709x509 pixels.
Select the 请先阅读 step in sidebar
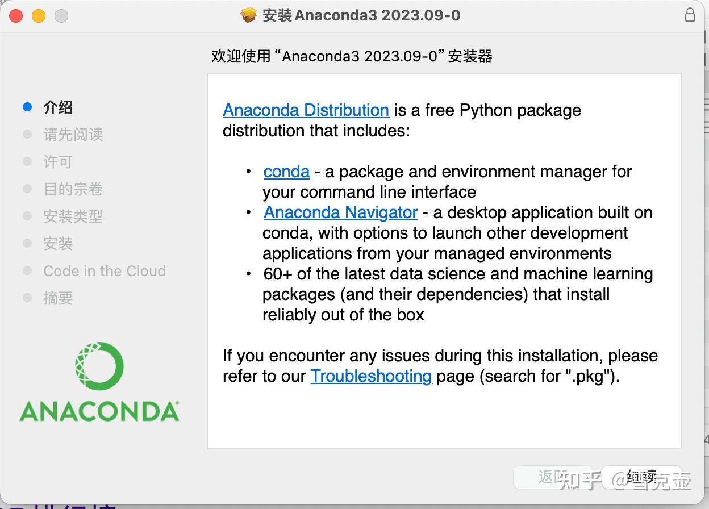pyautogui.click(x=73, y=134)
